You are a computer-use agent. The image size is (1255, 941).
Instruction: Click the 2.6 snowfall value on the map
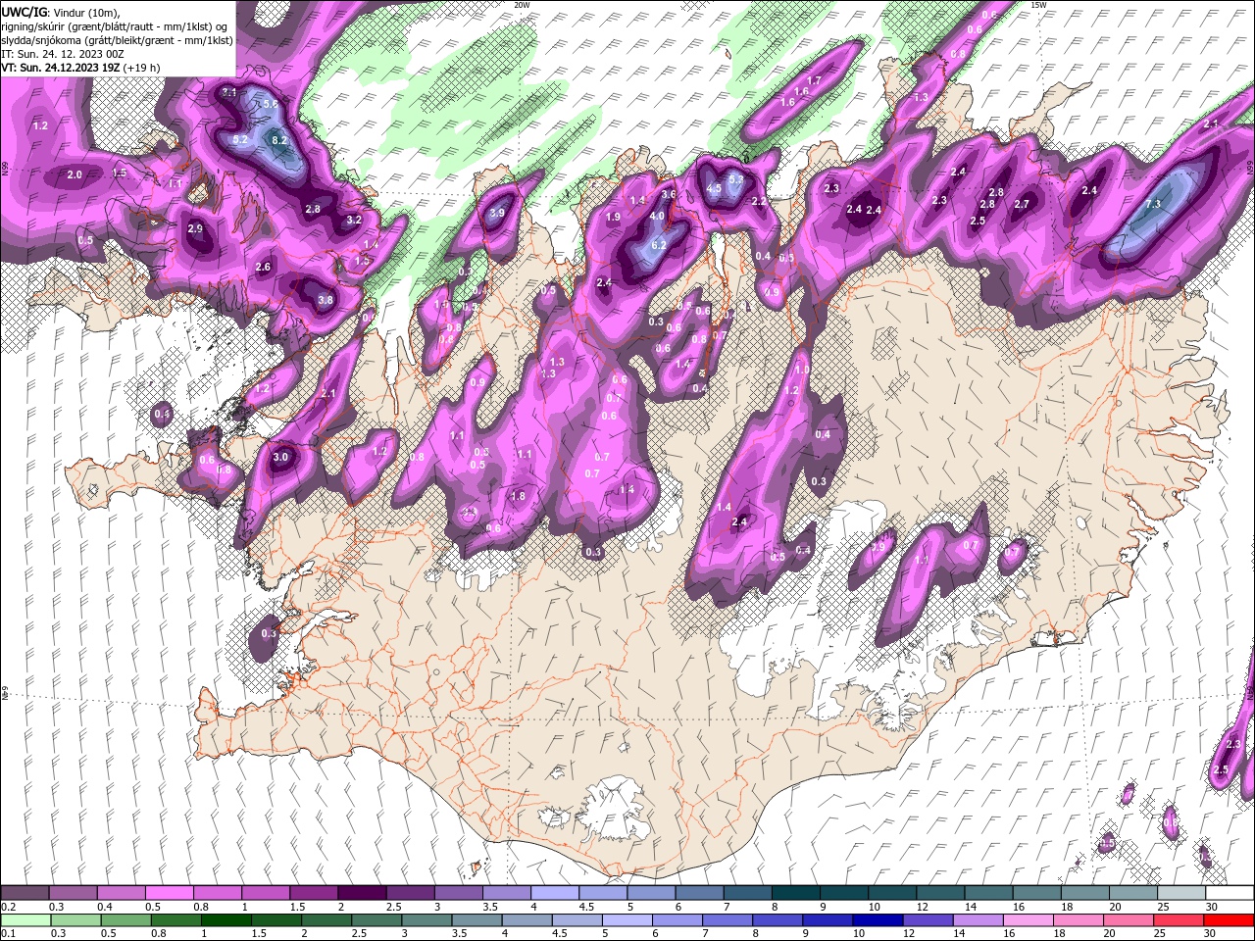263,267
